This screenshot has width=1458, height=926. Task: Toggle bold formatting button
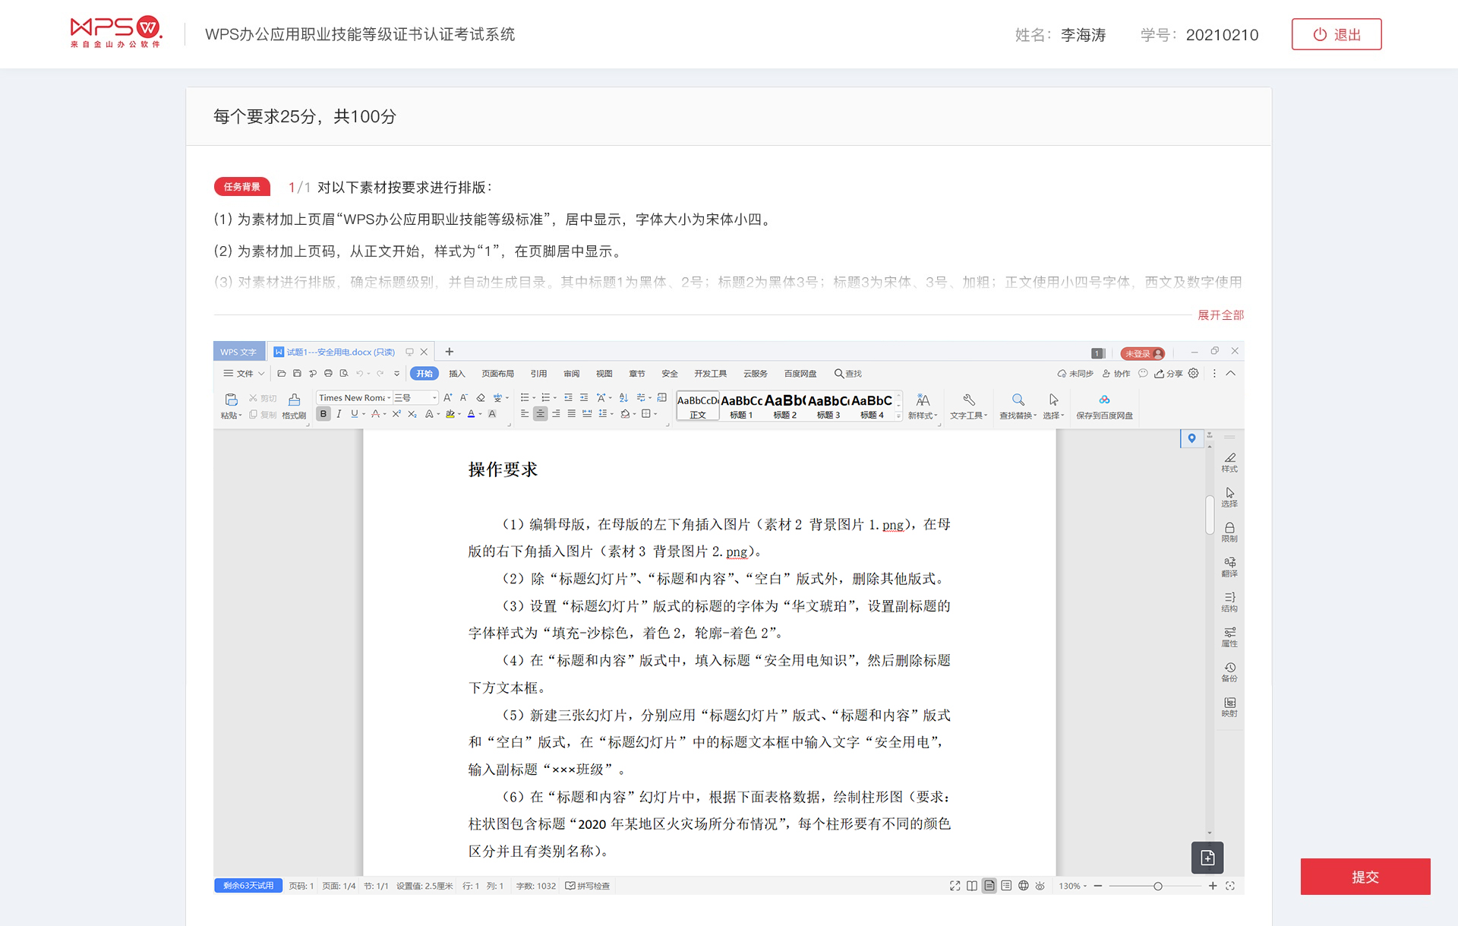click(323, 414)
